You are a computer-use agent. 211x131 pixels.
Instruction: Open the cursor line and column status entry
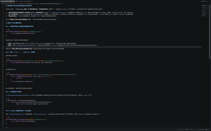(181, 129)
